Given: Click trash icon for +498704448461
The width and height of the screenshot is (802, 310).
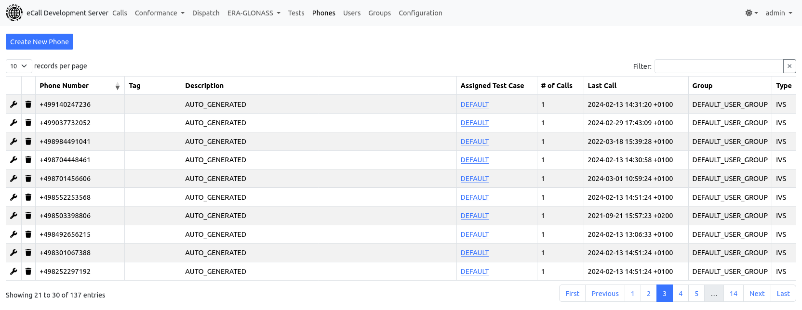Looking at the screenshot, I should click(28, 160).
